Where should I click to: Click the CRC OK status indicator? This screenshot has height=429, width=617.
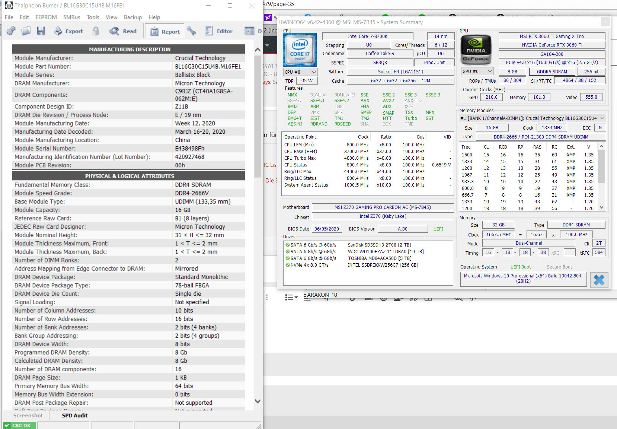point(20,425)
